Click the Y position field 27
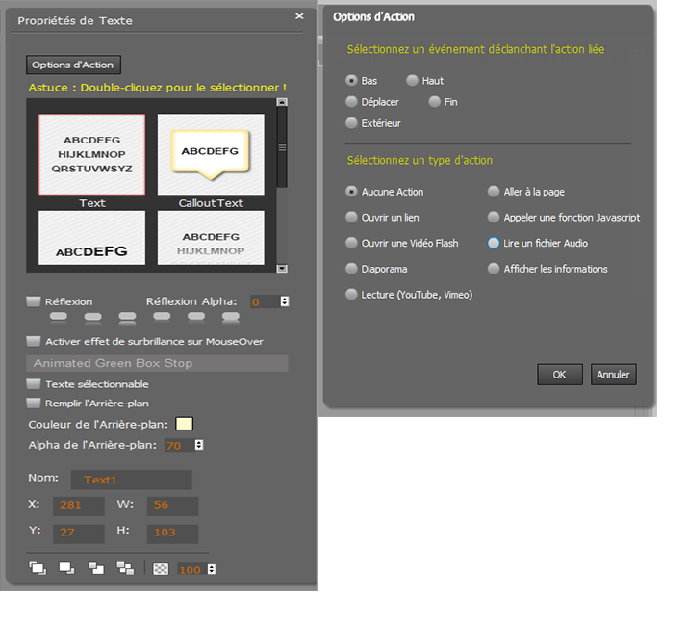 coord(79,534)
